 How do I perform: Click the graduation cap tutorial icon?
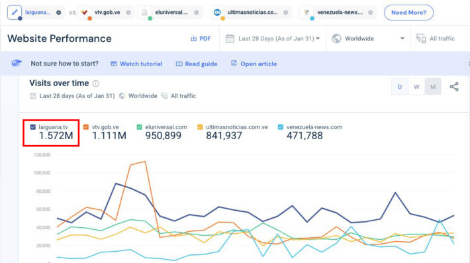[x=17, y=64]
